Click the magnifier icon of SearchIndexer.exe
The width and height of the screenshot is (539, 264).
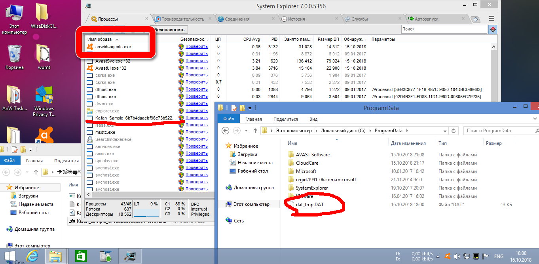point(90,139)
